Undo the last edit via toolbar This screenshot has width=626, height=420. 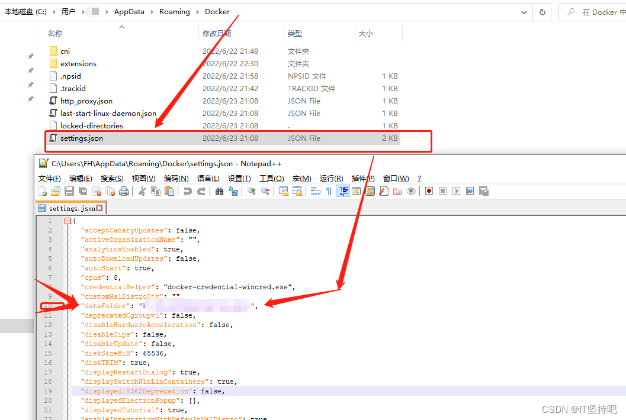187,192
